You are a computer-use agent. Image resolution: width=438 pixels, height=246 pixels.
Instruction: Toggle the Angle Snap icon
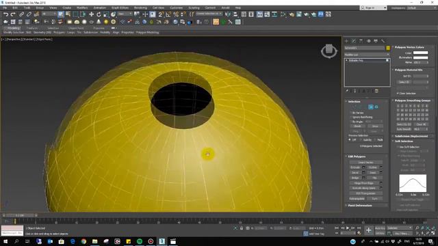tap(168, 14)
